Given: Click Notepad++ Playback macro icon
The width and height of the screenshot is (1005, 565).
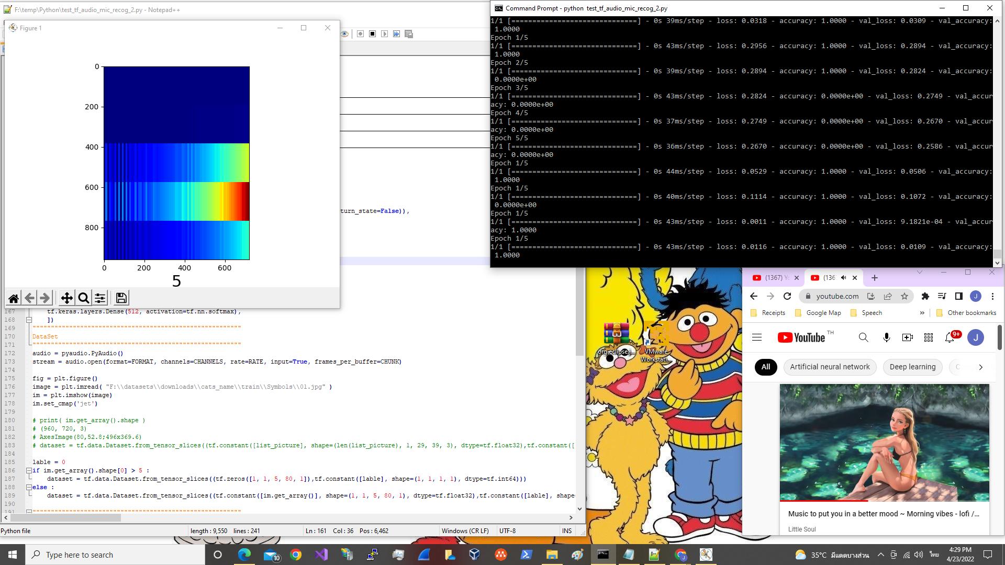Looking at the screenshot, I should (x=385, y=34).
